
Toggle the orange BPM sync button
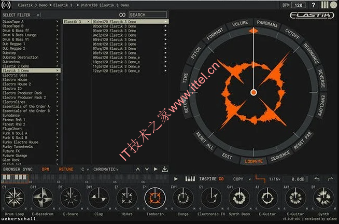coord(46,170)
